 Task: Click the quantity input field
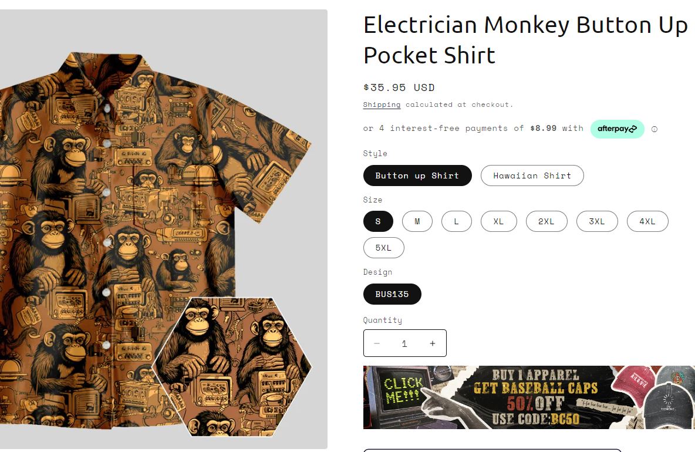[404, 343]
